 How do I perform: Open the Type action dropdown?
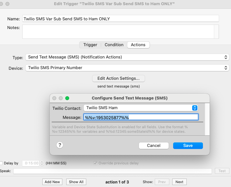click(x=127, y=57)
